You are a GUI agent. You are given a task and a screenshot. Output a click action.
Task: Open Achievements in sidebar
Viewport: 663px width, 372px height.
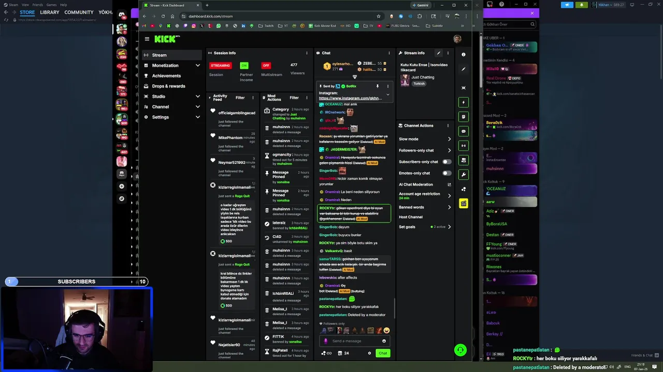coord(172,76)
